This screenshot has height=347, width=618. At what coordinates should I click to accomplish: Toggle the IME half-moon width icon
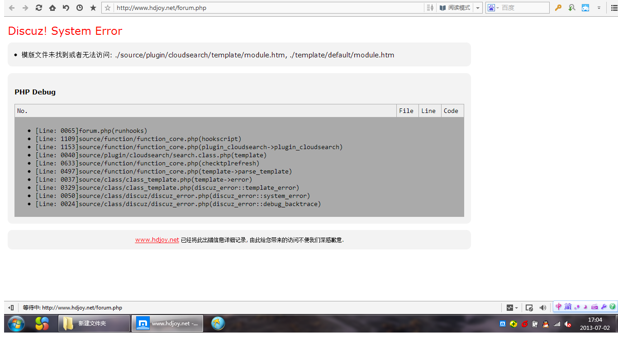click(585, 307)
